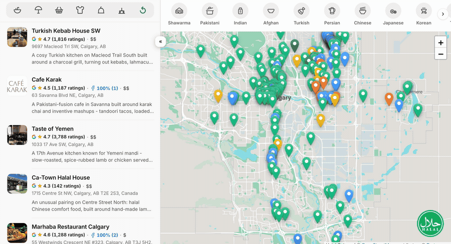Open the Ca-Town Halal House listing
The height and width of the screenshot is (244, 451).
tap(61, 177)
